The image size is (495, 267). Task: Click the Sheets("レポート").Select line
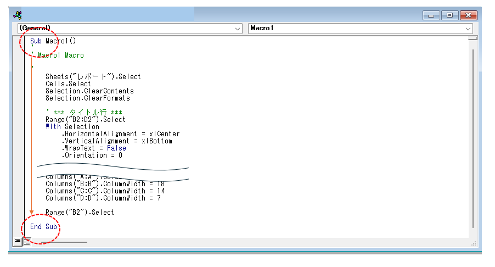[x=93, y=77]
